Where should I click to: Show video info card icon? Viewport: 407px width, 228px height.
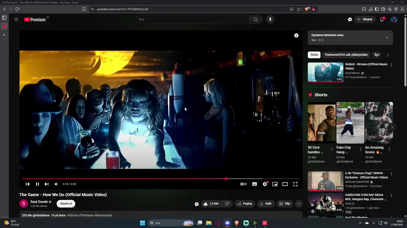point(296,35)
